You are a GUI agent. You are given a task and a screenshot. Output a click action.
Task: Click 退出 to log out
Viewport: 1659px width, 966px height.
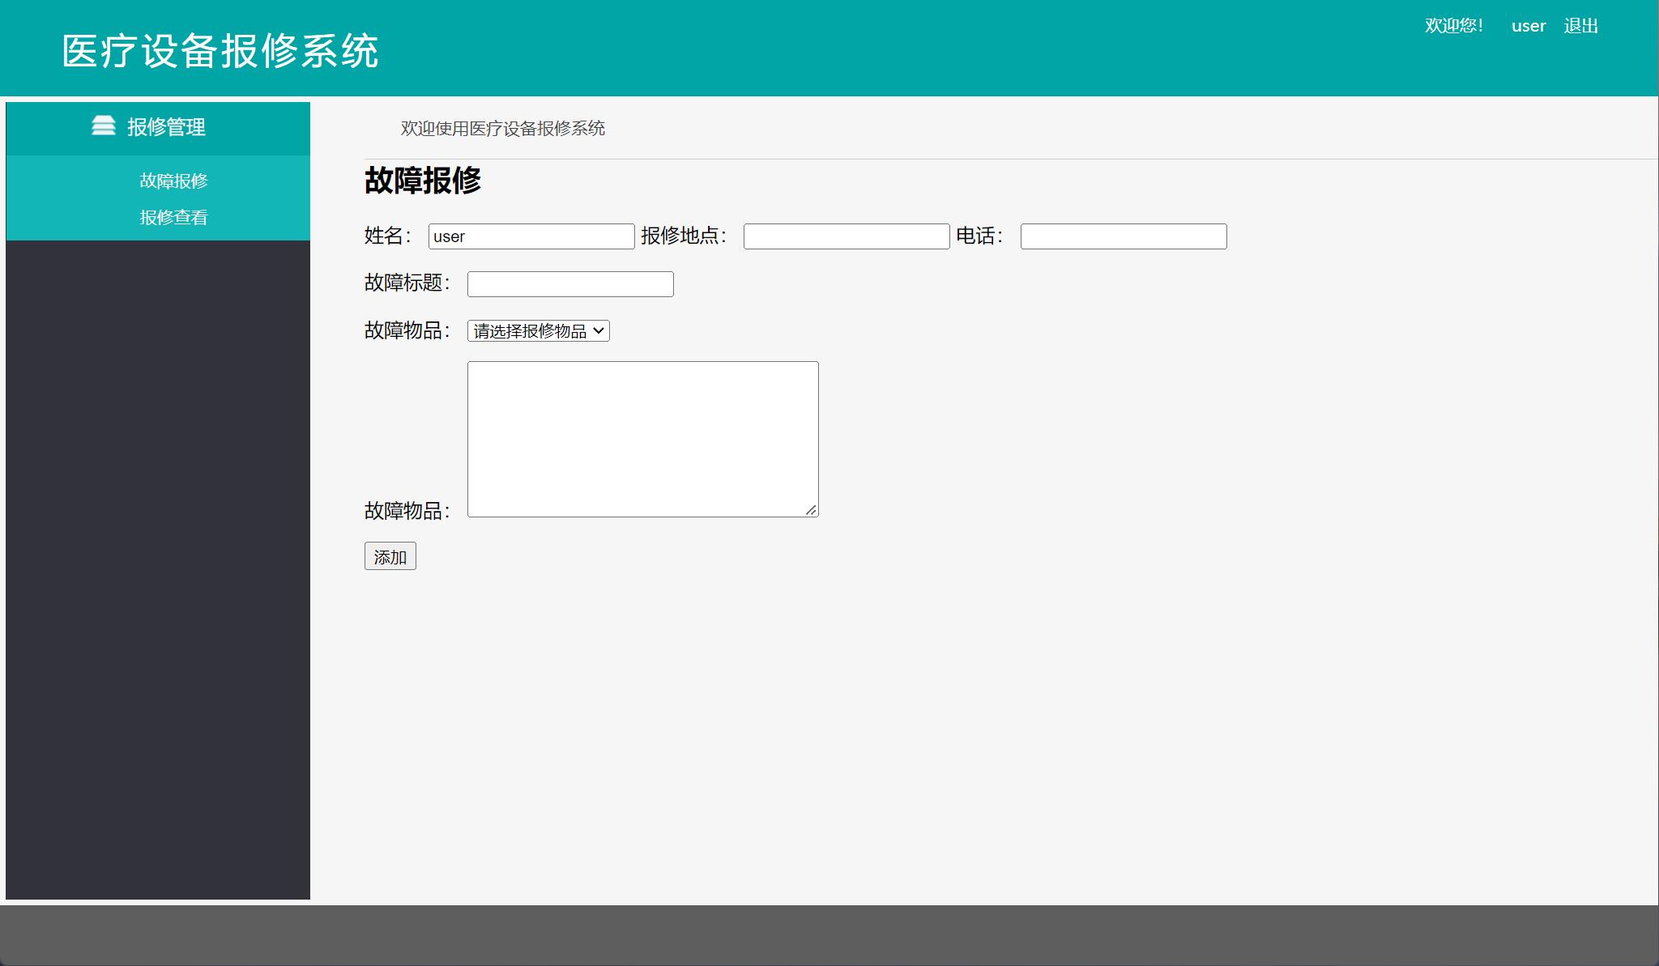1580,25
